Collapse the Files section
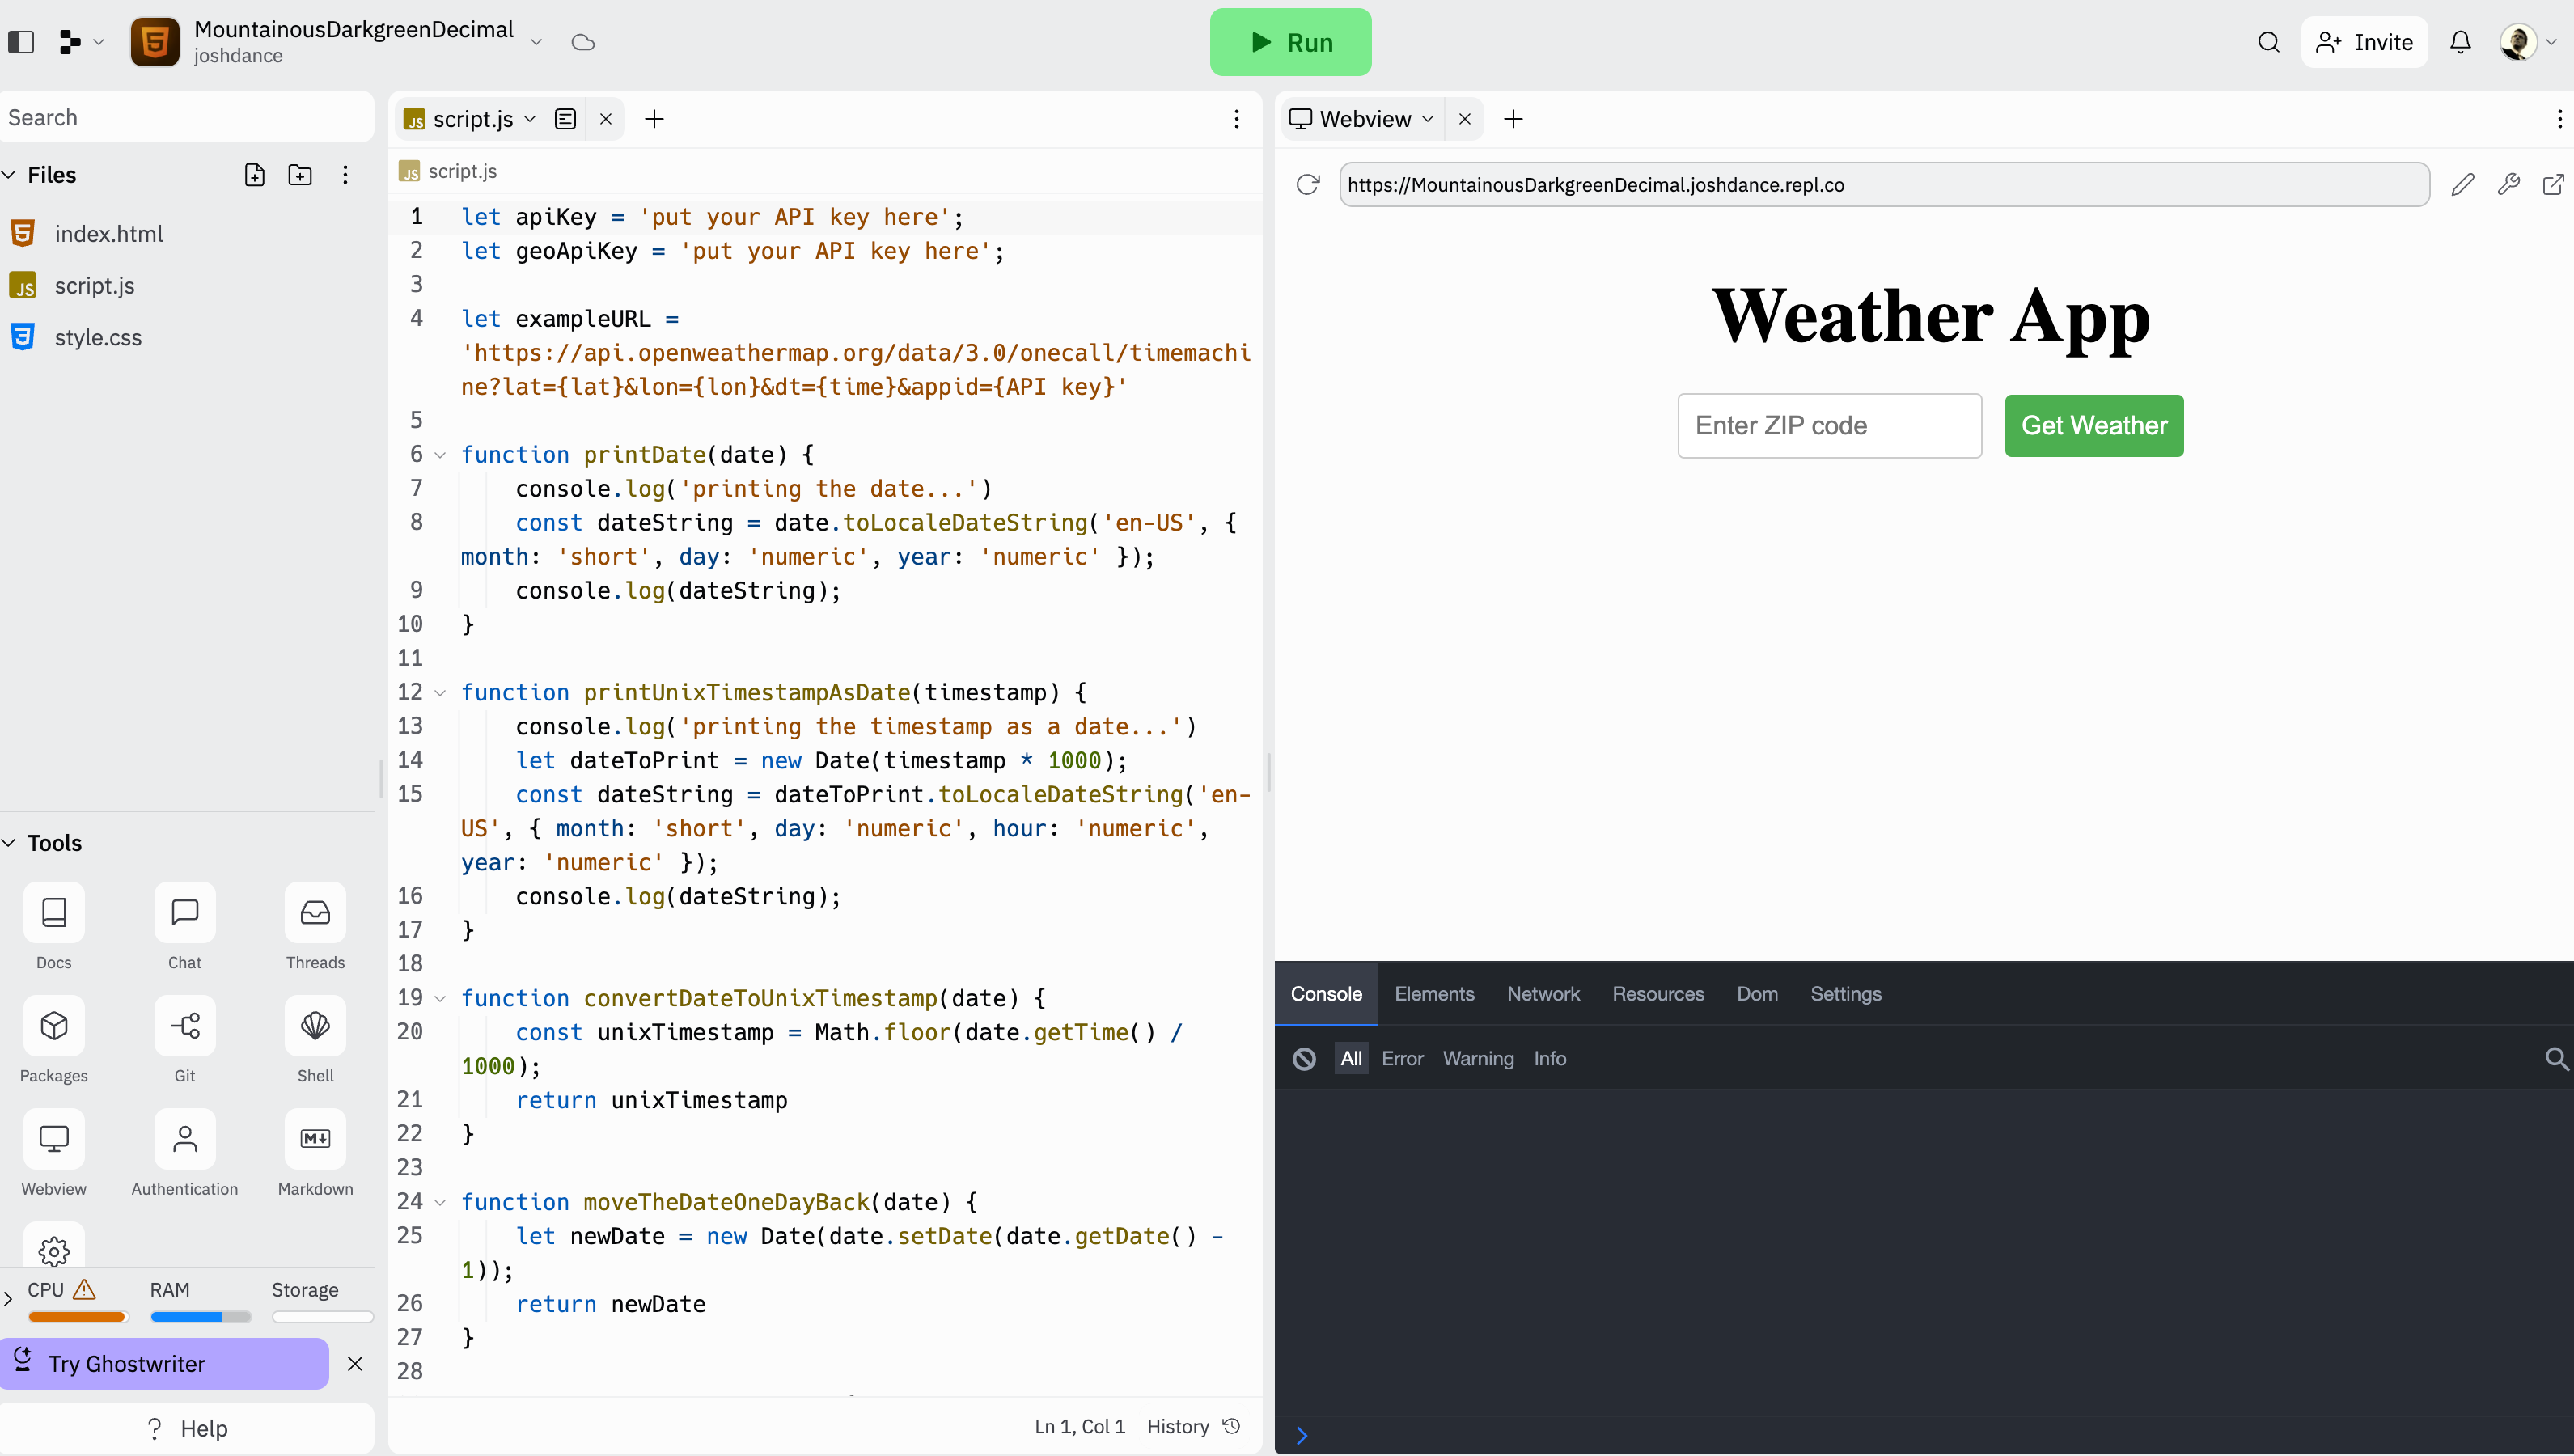2574x1456 pixels. tap(9, 175)
